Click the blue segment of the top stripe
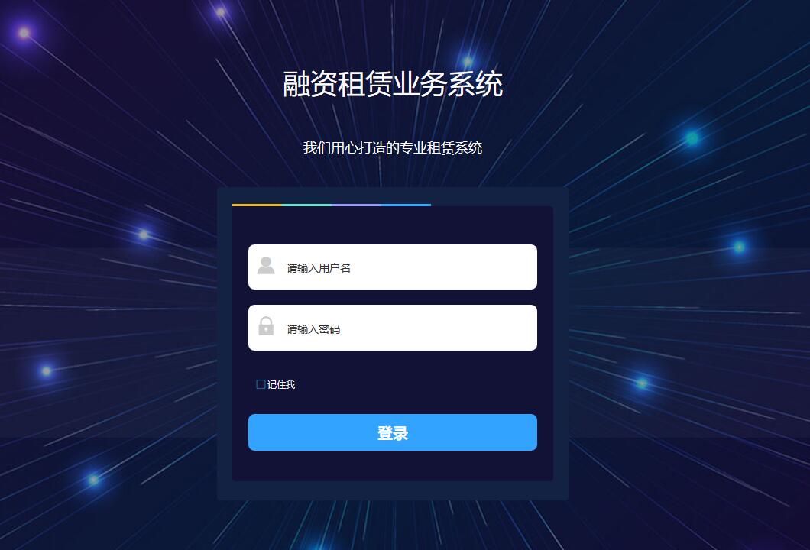The width and height of the screenshot is (810, 550). pos(406,205)
